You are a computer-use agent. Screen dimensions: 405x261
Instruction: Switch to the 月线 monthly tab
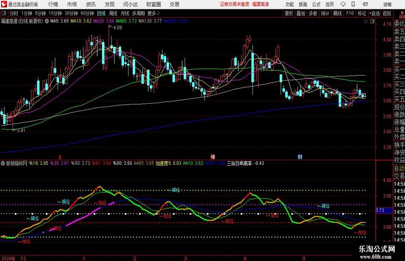pos(125,13)
